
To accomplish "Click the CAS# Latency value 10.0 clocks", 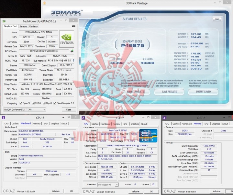I will pyautogui.click(x=209, y=153).
